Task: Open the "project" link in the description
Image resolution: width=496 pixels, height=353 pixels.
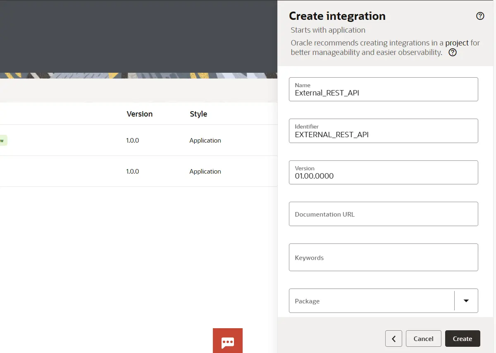Action: 457,43
